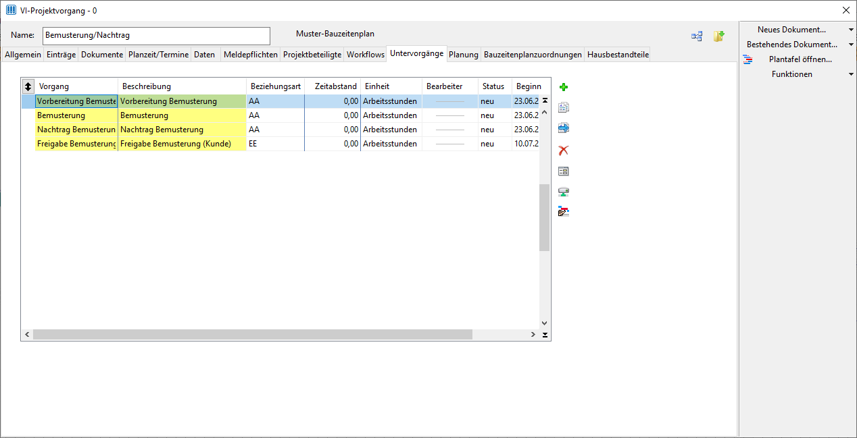857x438 pixels.
Task: Click the Funktionen button
Action: coord(792,74)
